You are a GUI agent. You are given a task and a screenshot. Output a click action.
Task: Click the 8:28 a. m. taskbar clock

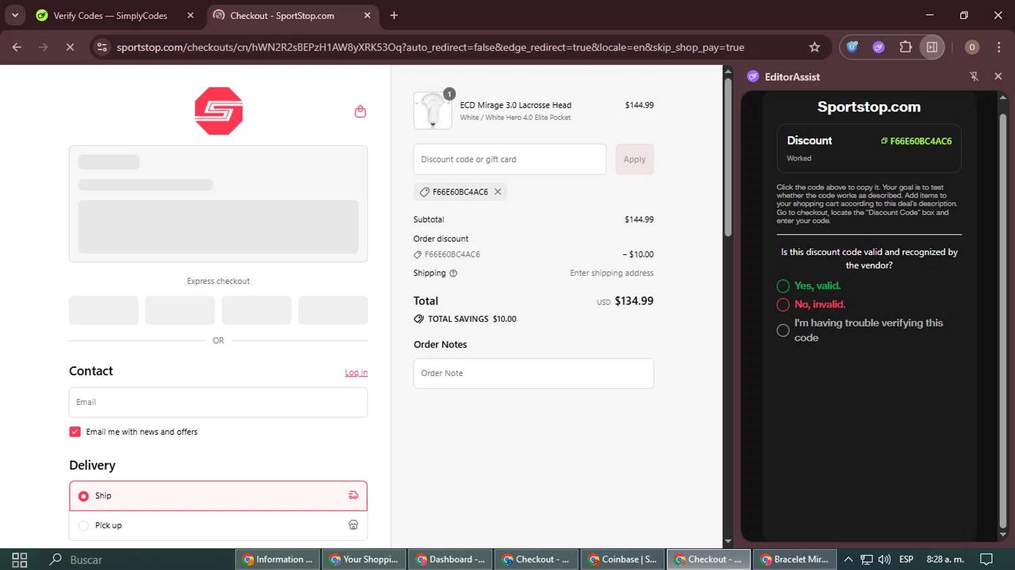(945, 559)
